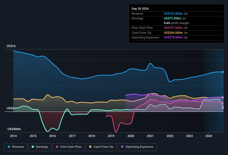Click the teal Earnings endpoint marker on chart
This screenshot has height=155, width=228.
[x=223, y=108]
